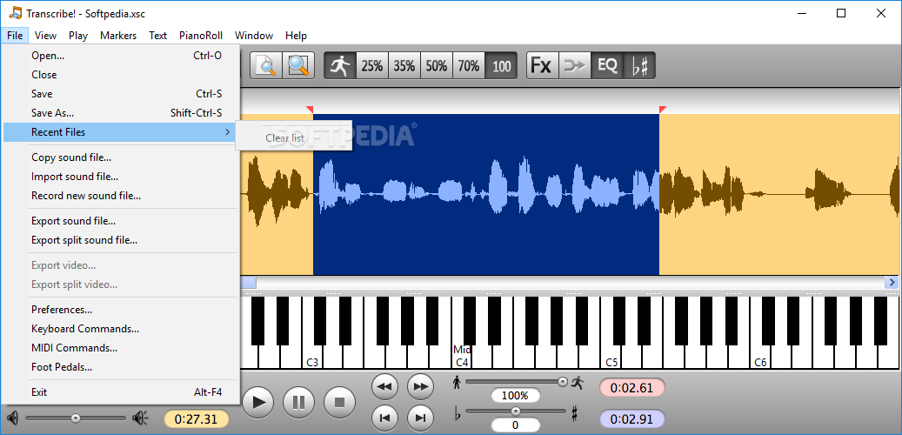Toggle the running man speed button
The image size is (902, 435).
[x=340, y=65]
